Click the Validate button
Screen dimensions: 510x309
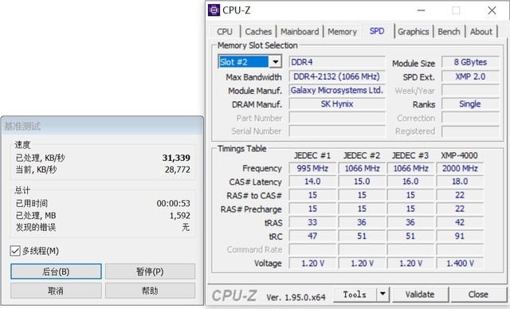click(x=420, y=295)
